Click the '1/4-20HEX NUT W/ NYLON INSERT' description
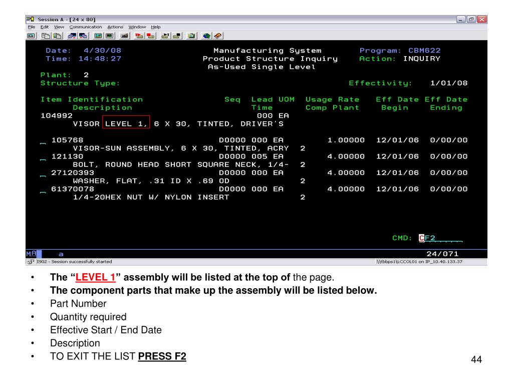This screenshot has width=513, height=385. coord(151,198)
